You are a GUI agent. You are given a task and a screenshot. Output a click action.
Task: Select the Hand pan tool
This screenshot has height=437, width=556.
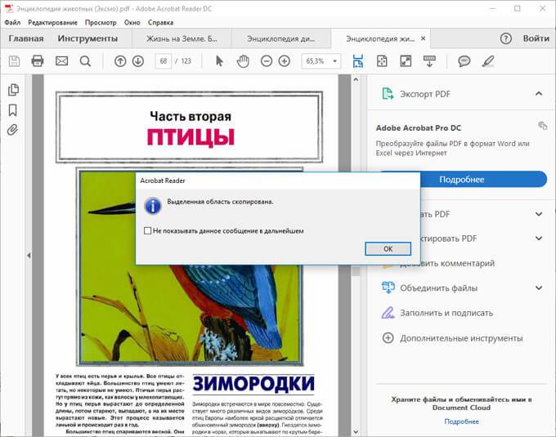(x=243, y=61)
